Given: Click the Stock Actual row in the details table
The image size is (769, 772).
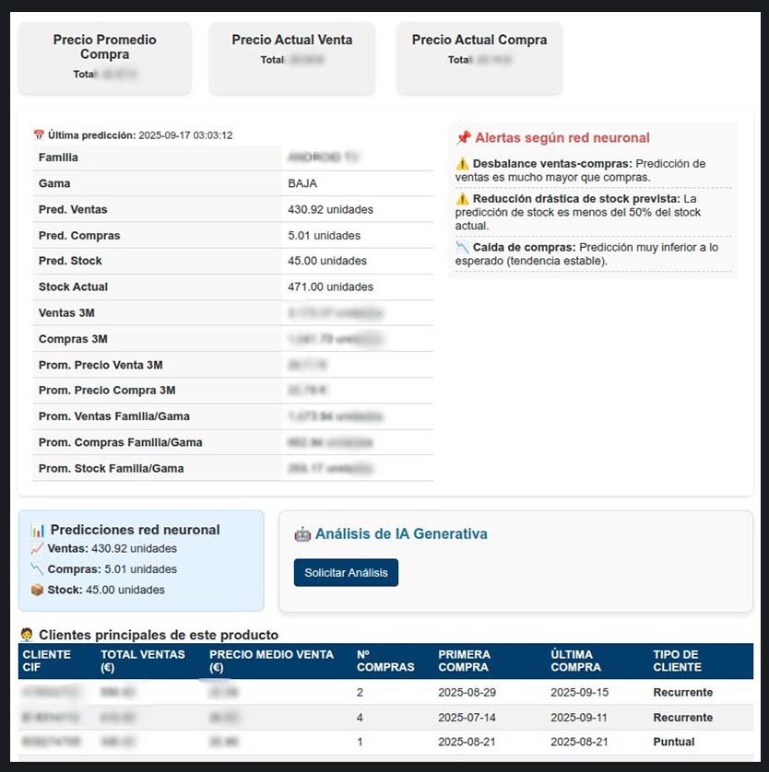Looking at the screenshot, I should pyautogui.click(x=232, y=287).
